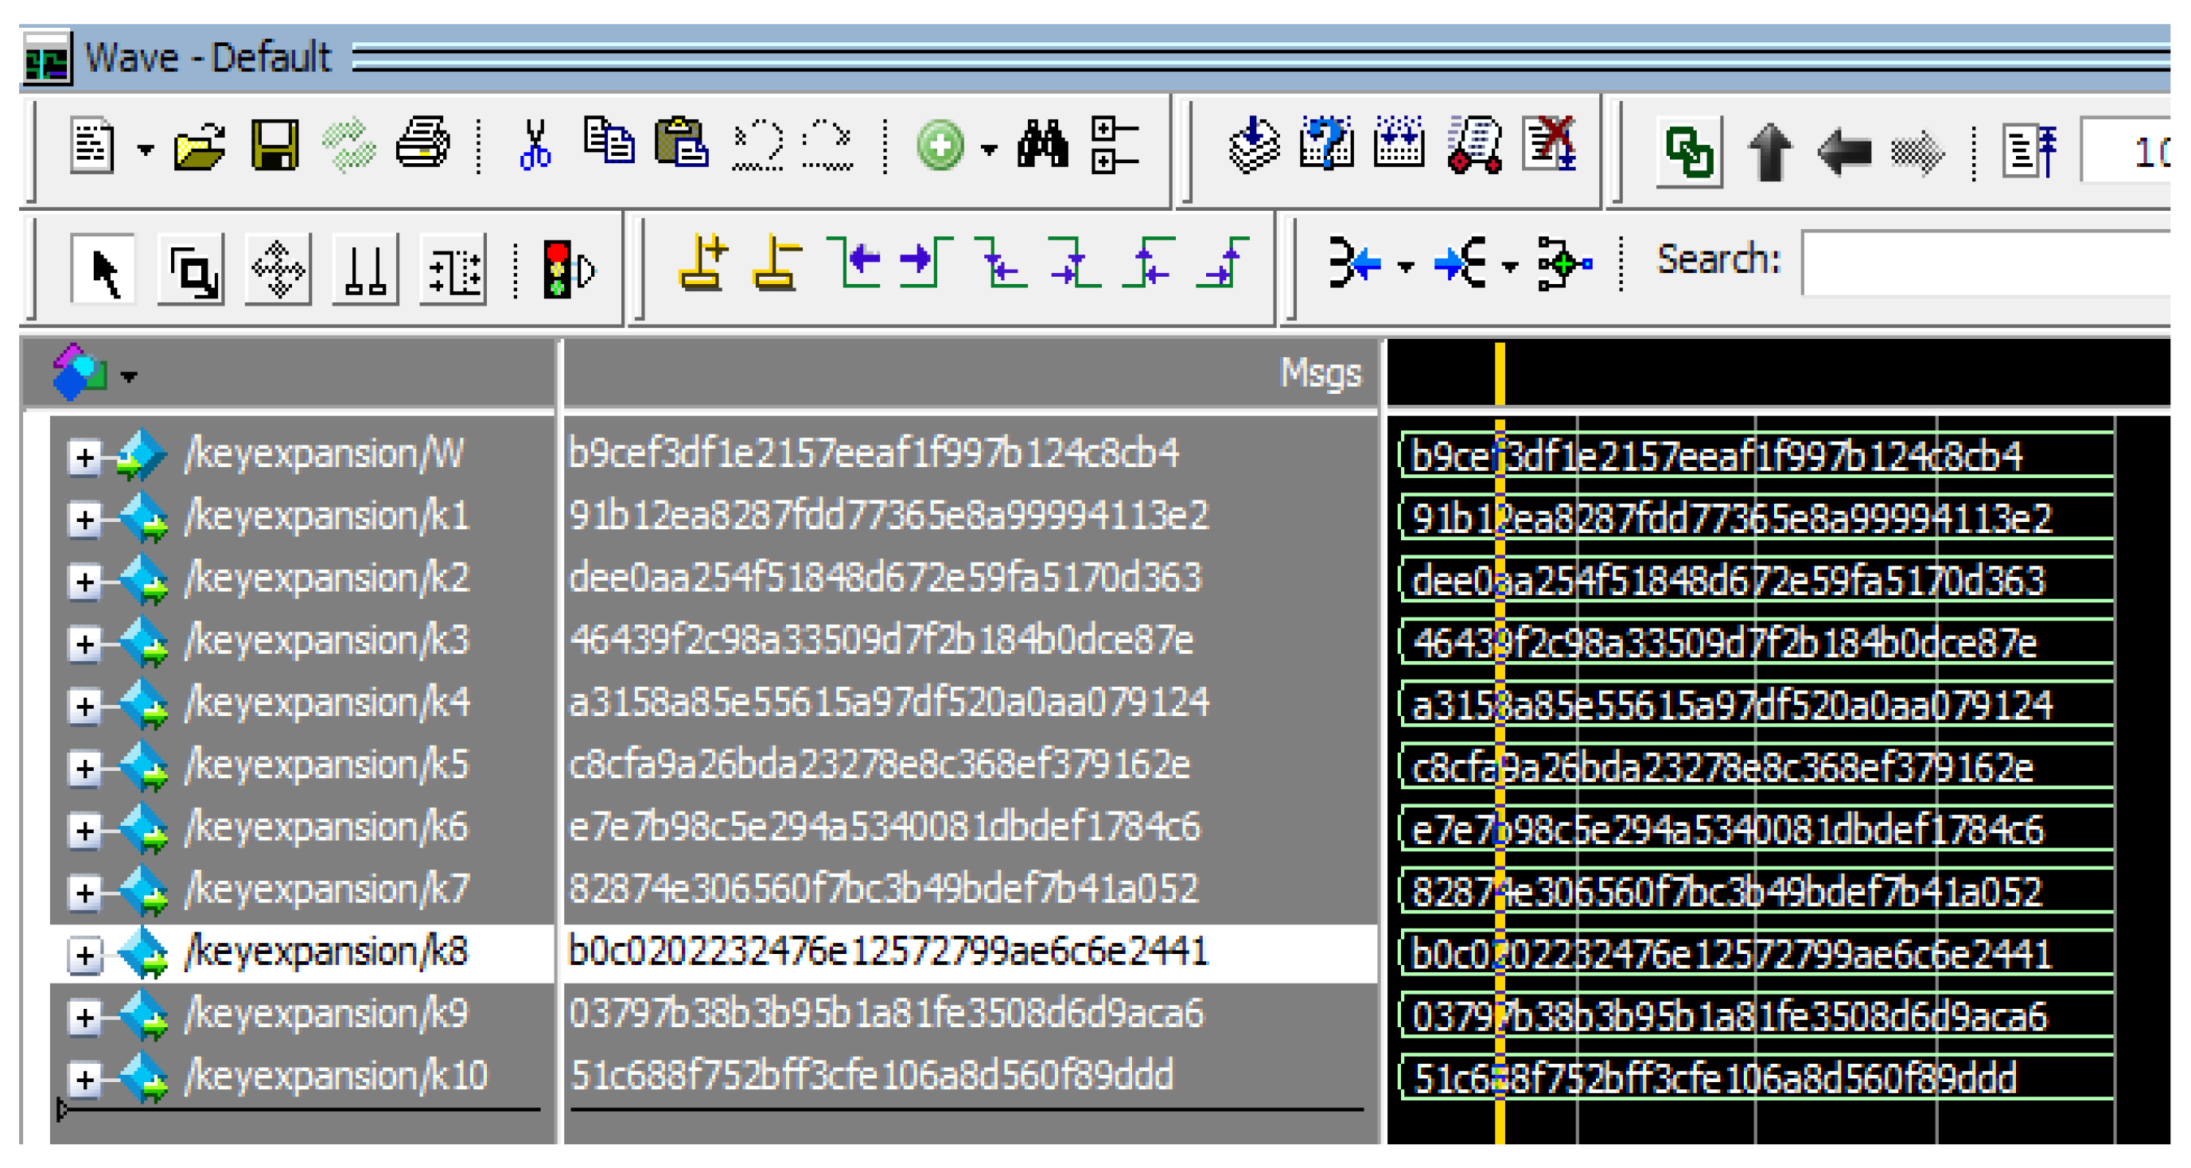Toggle the two-cursor mode icon
The width and height of the screenshot is (2191, 1168).
pyautogui.click(x=366, y=271)
